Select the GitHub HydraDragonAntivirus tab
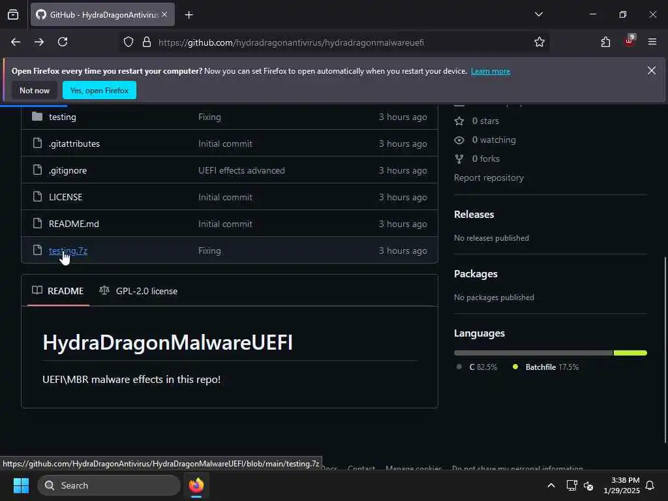 click(102, 15)
